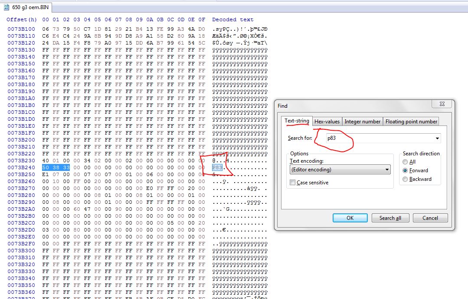Select the All search direction
This screenshot has height=299, width=468.
click(405, 162)
